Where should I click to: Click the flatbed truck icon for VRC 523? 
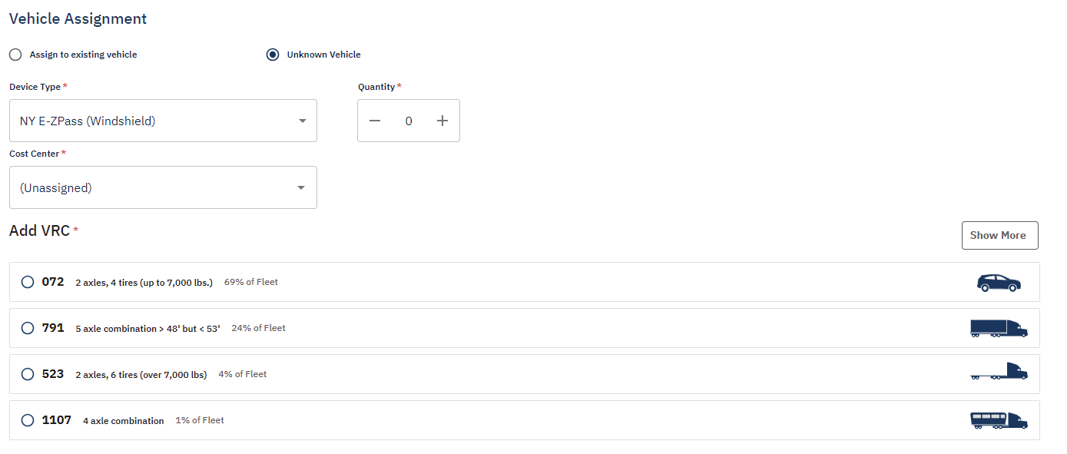(x=999, y=374)
